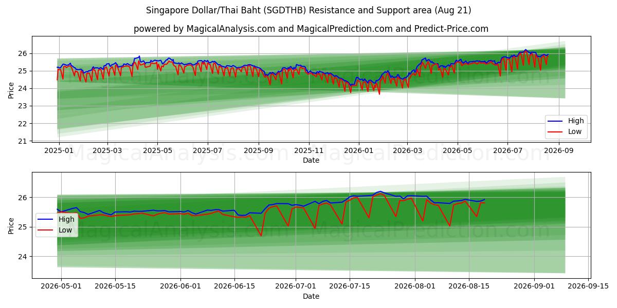The width and height of the screenshot is (617, 308).
Task: Click the 2026-09-01 tick label on the bottom chart
Action: point(535,287)
